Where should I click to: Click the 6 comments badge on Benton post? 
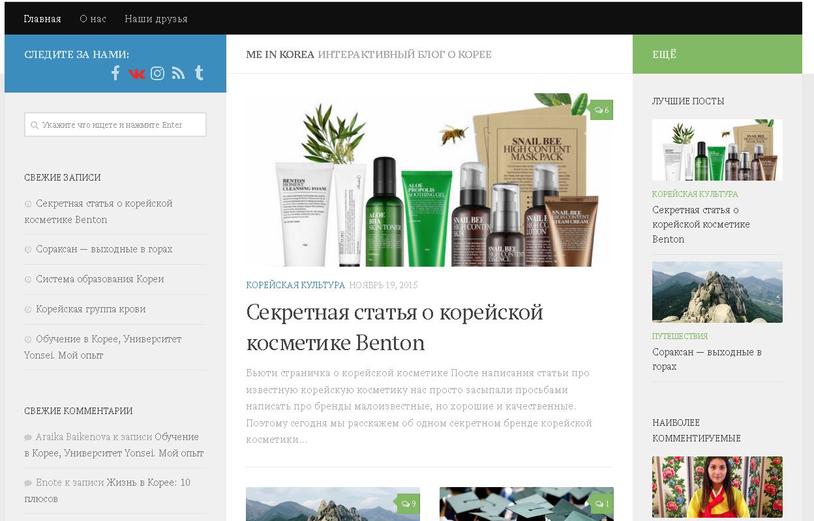tap(601, 110)
